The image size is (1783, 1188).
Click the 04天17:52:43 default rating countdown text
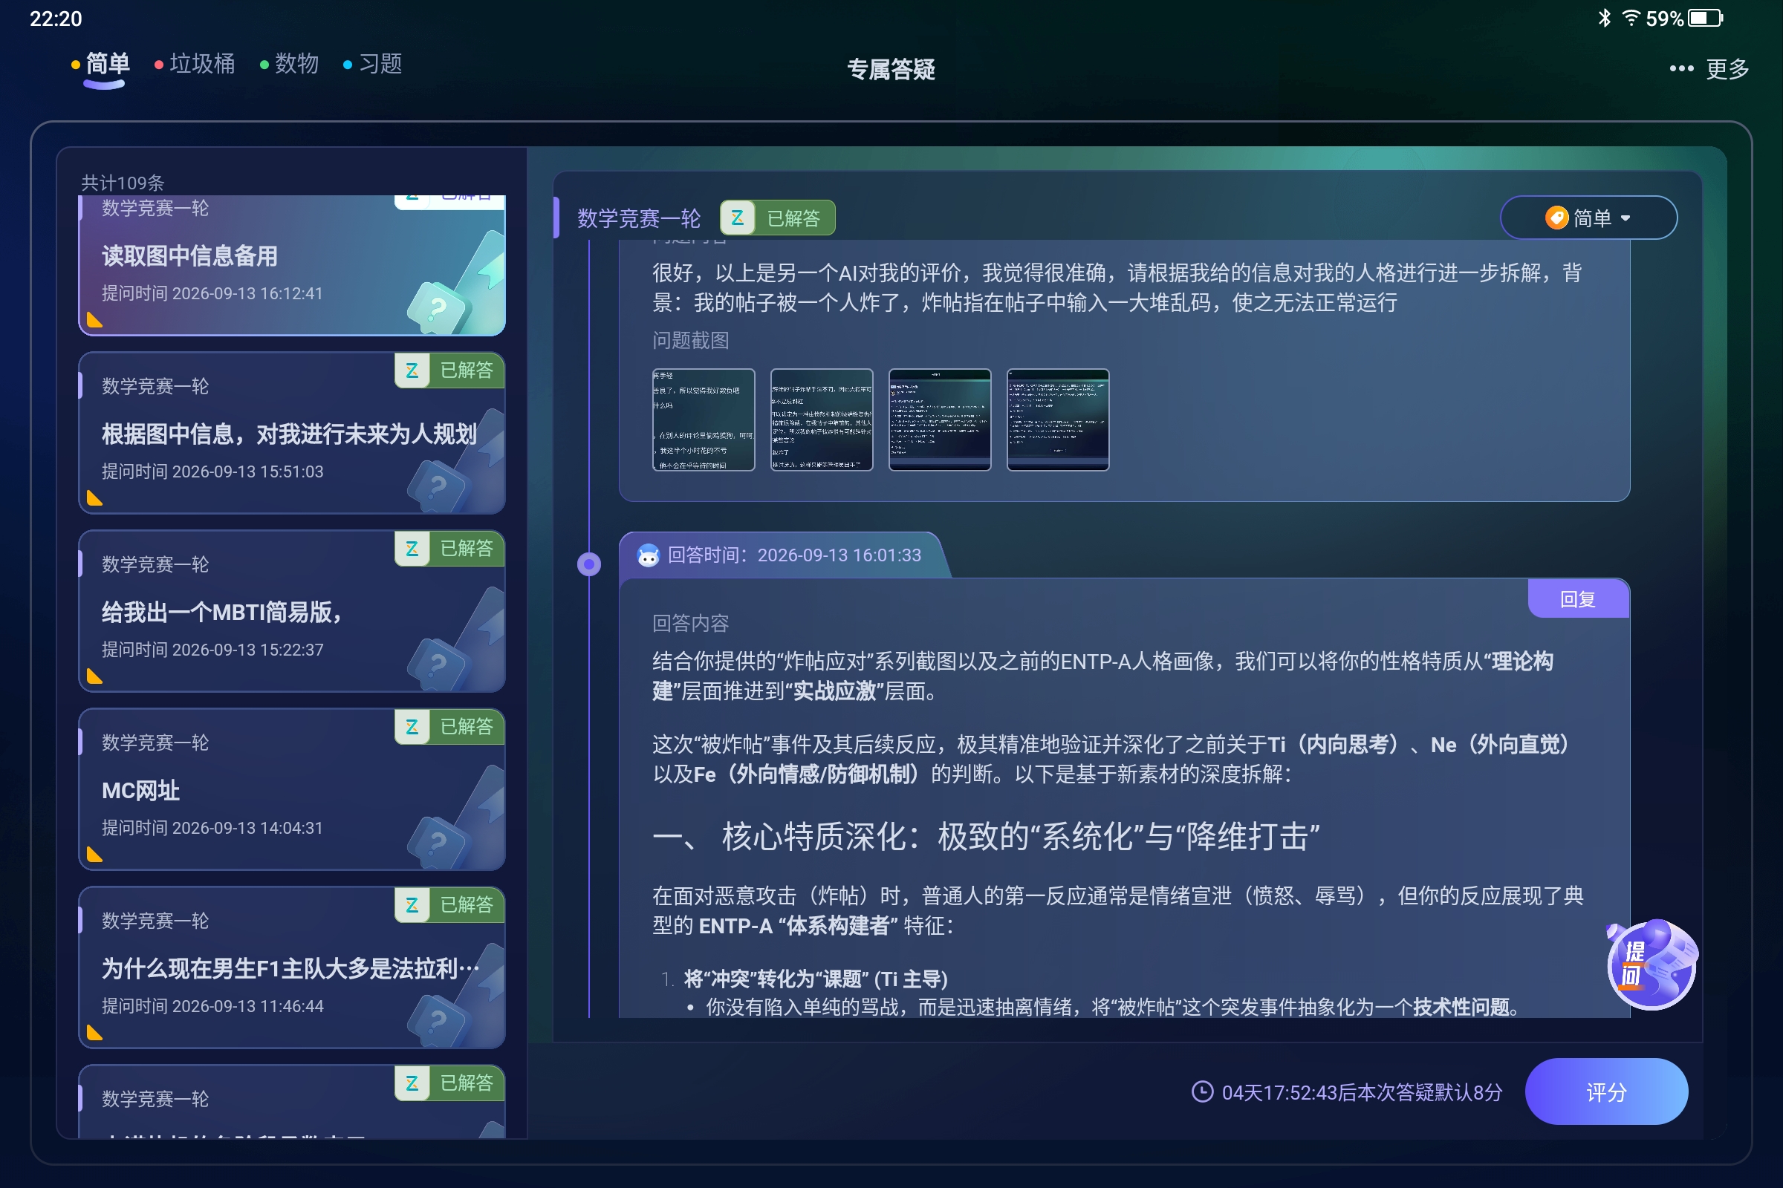click(x=1362, y=1092)
